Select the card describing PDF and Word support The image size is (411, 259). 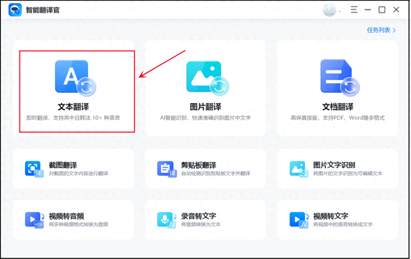coord(337,87)
